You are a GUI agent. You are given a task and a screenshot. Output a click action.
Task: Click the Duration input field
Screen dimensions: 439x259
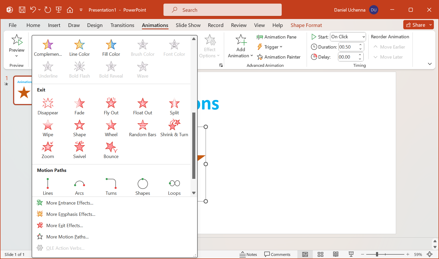click(347, 47)
